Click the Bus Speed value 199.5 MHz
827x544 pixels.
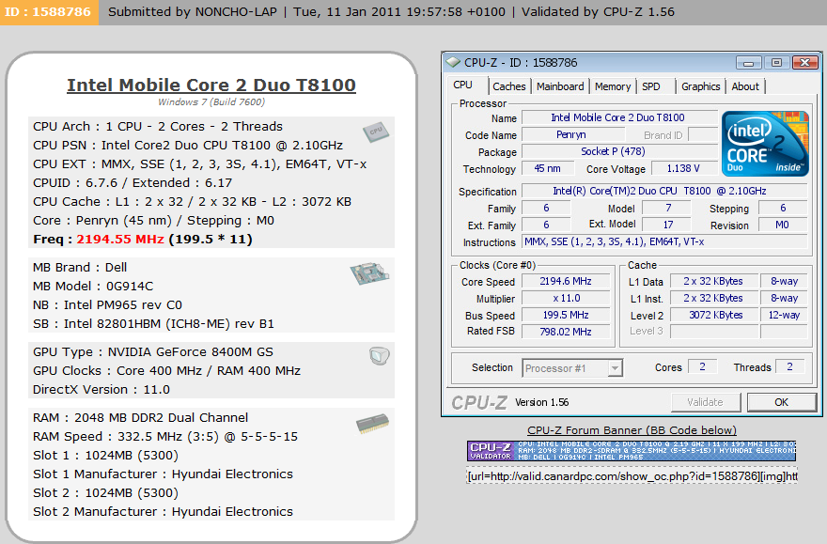tap(566, 316)
